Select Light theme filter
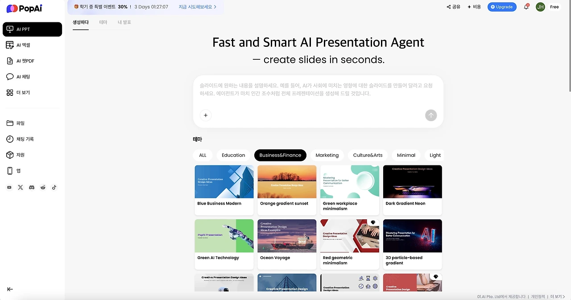 click(434, 155)
